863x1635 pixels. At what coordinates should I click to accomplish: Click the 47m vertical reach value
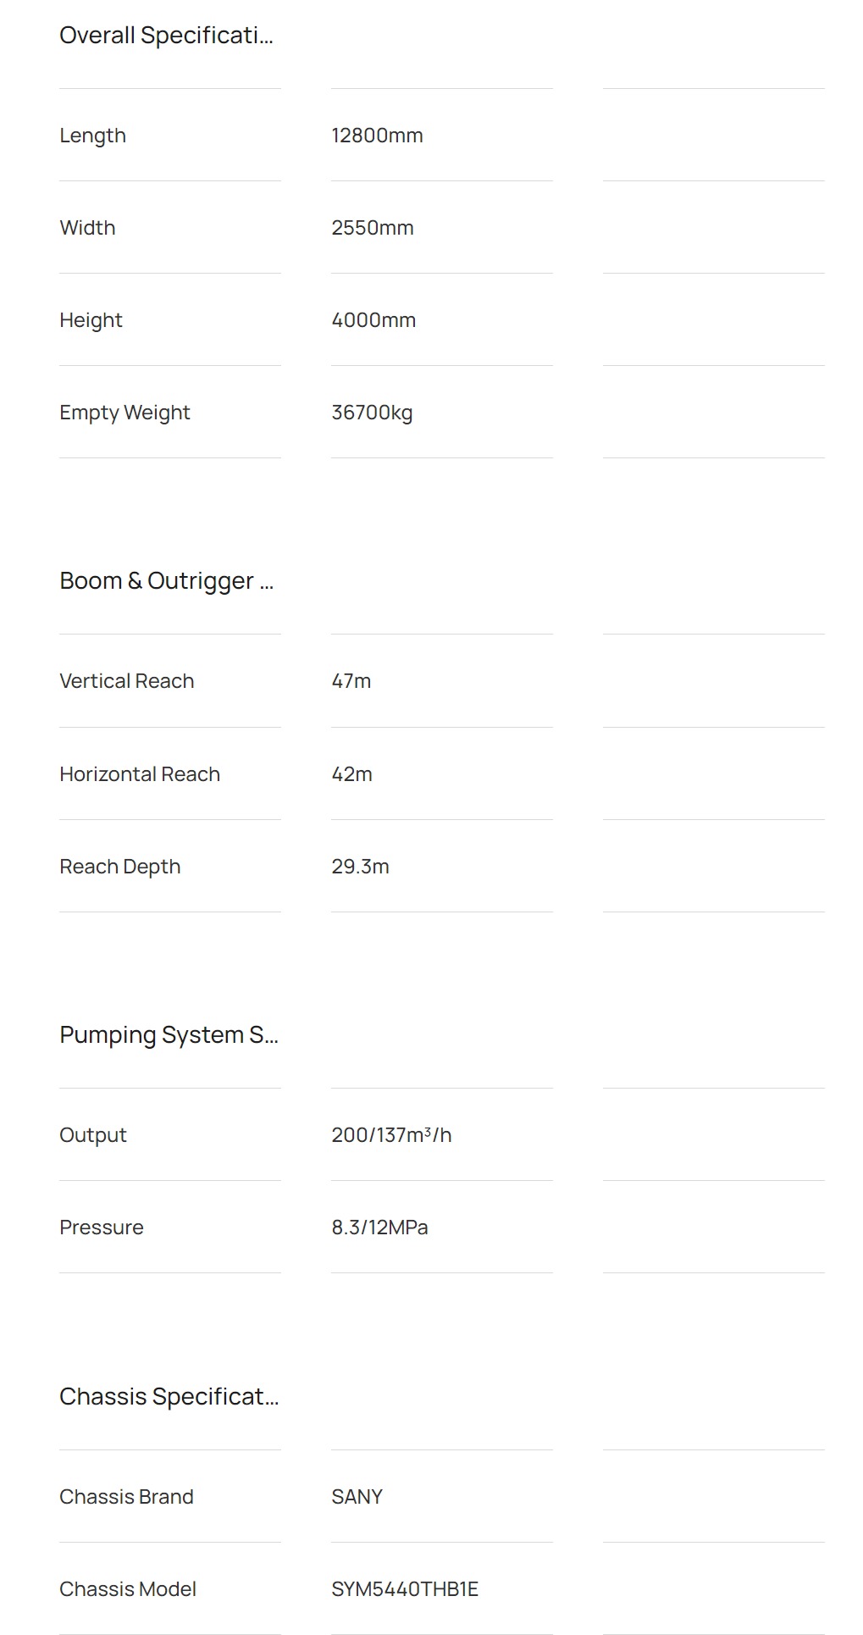click(351, 681)
